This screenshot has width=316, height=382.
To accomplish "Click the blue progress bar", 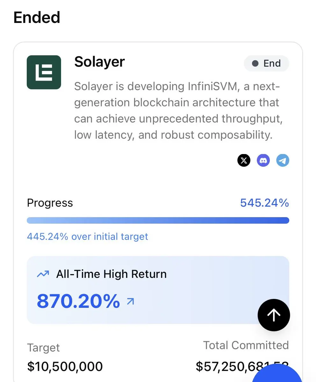I will coord(158,220).
